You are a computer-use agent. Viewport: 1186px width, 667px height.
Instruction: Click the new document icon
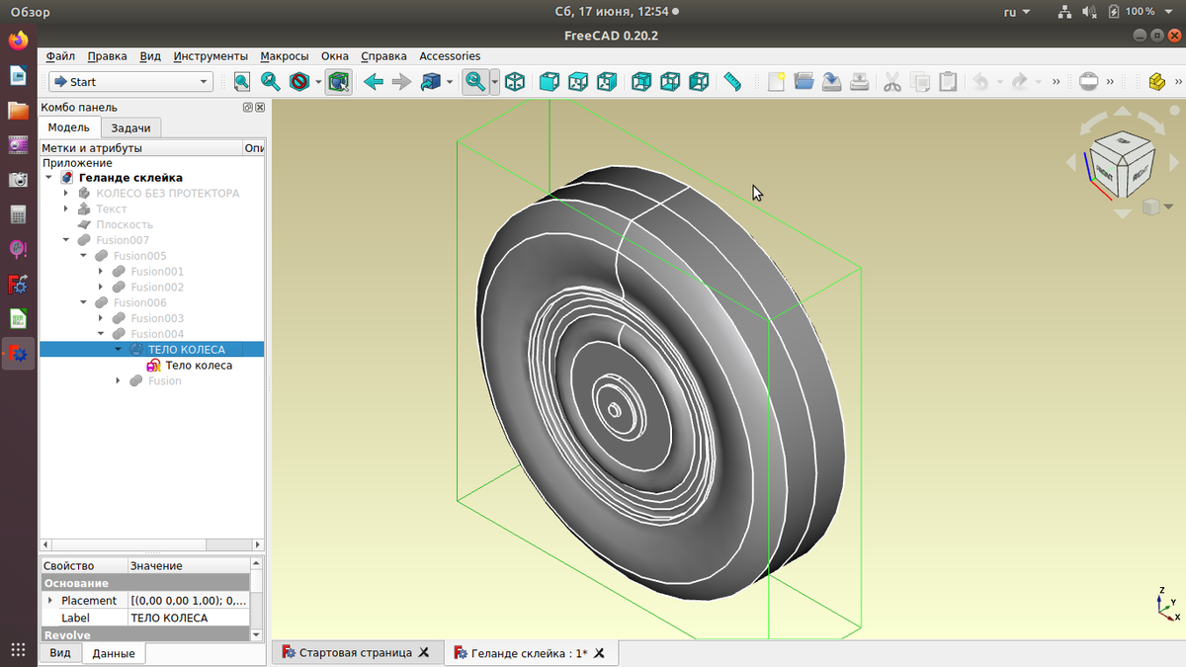[x=776, y=82]
